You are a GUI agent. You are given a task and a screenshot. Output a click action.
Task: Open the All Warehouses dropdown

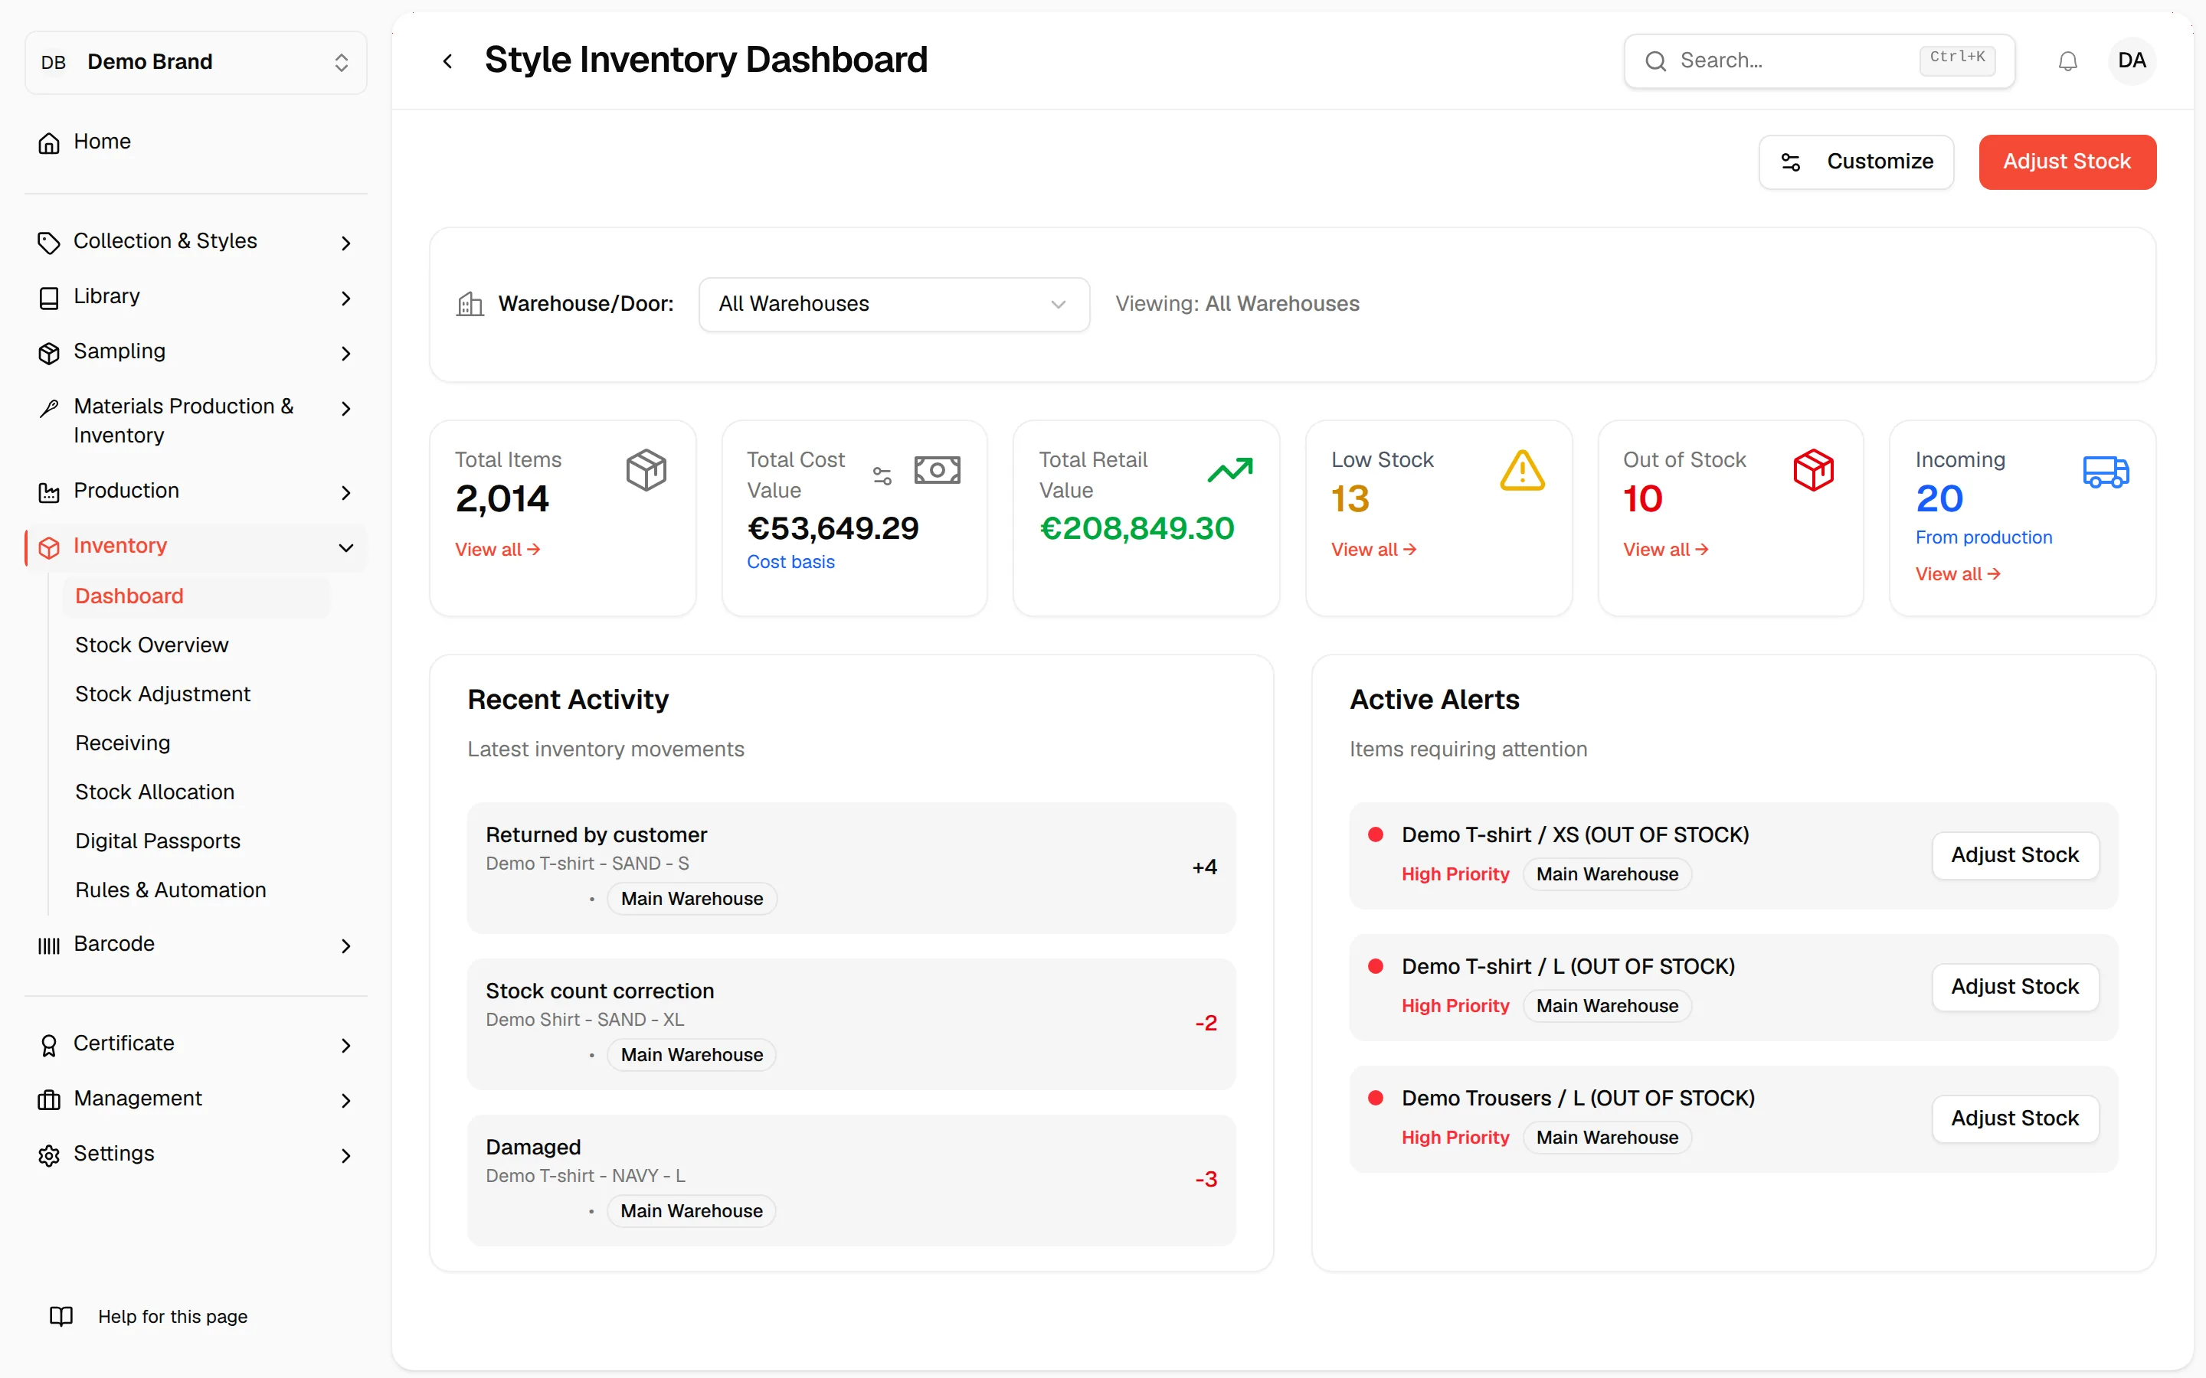pyautogui.click(x=893, y=305)
